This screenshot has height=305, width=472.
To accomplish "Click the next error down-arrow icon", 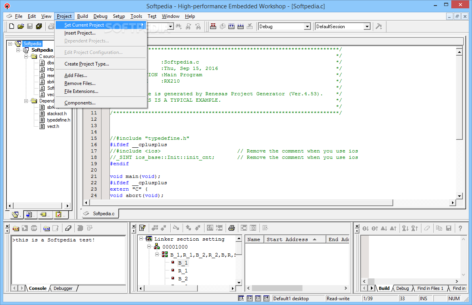I will (x=366, y=228).
